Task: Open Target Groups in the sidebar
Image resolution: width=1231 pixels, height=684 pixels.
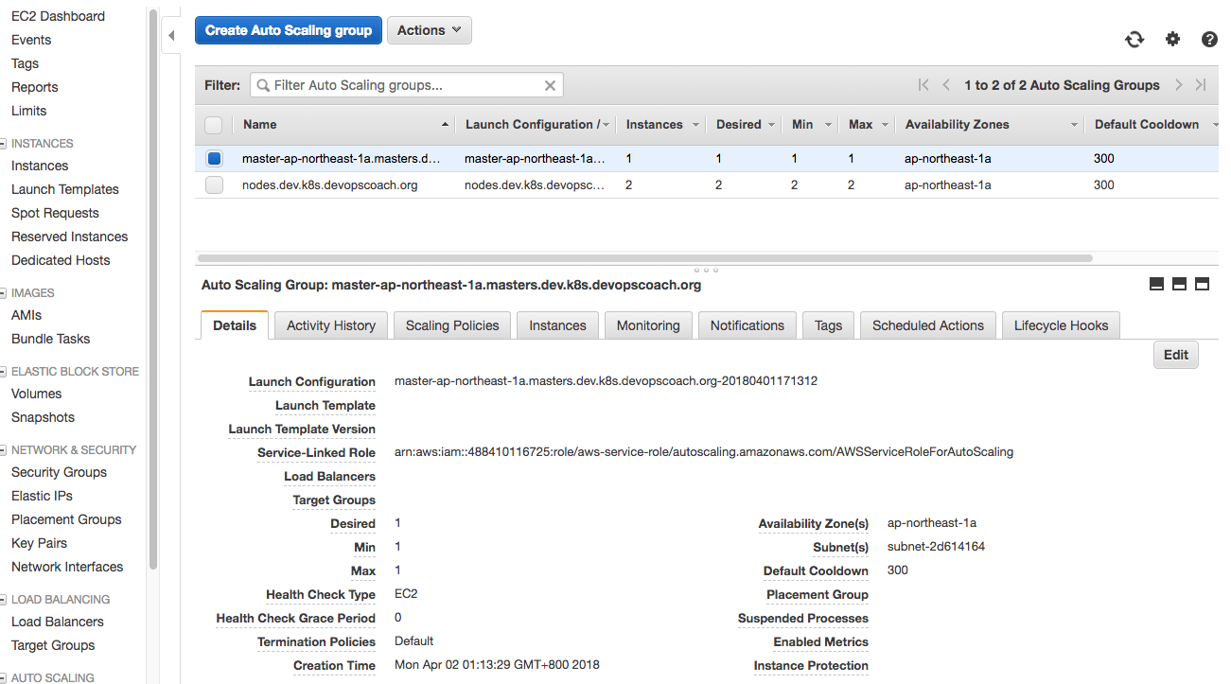Action: tap(53, 645)
